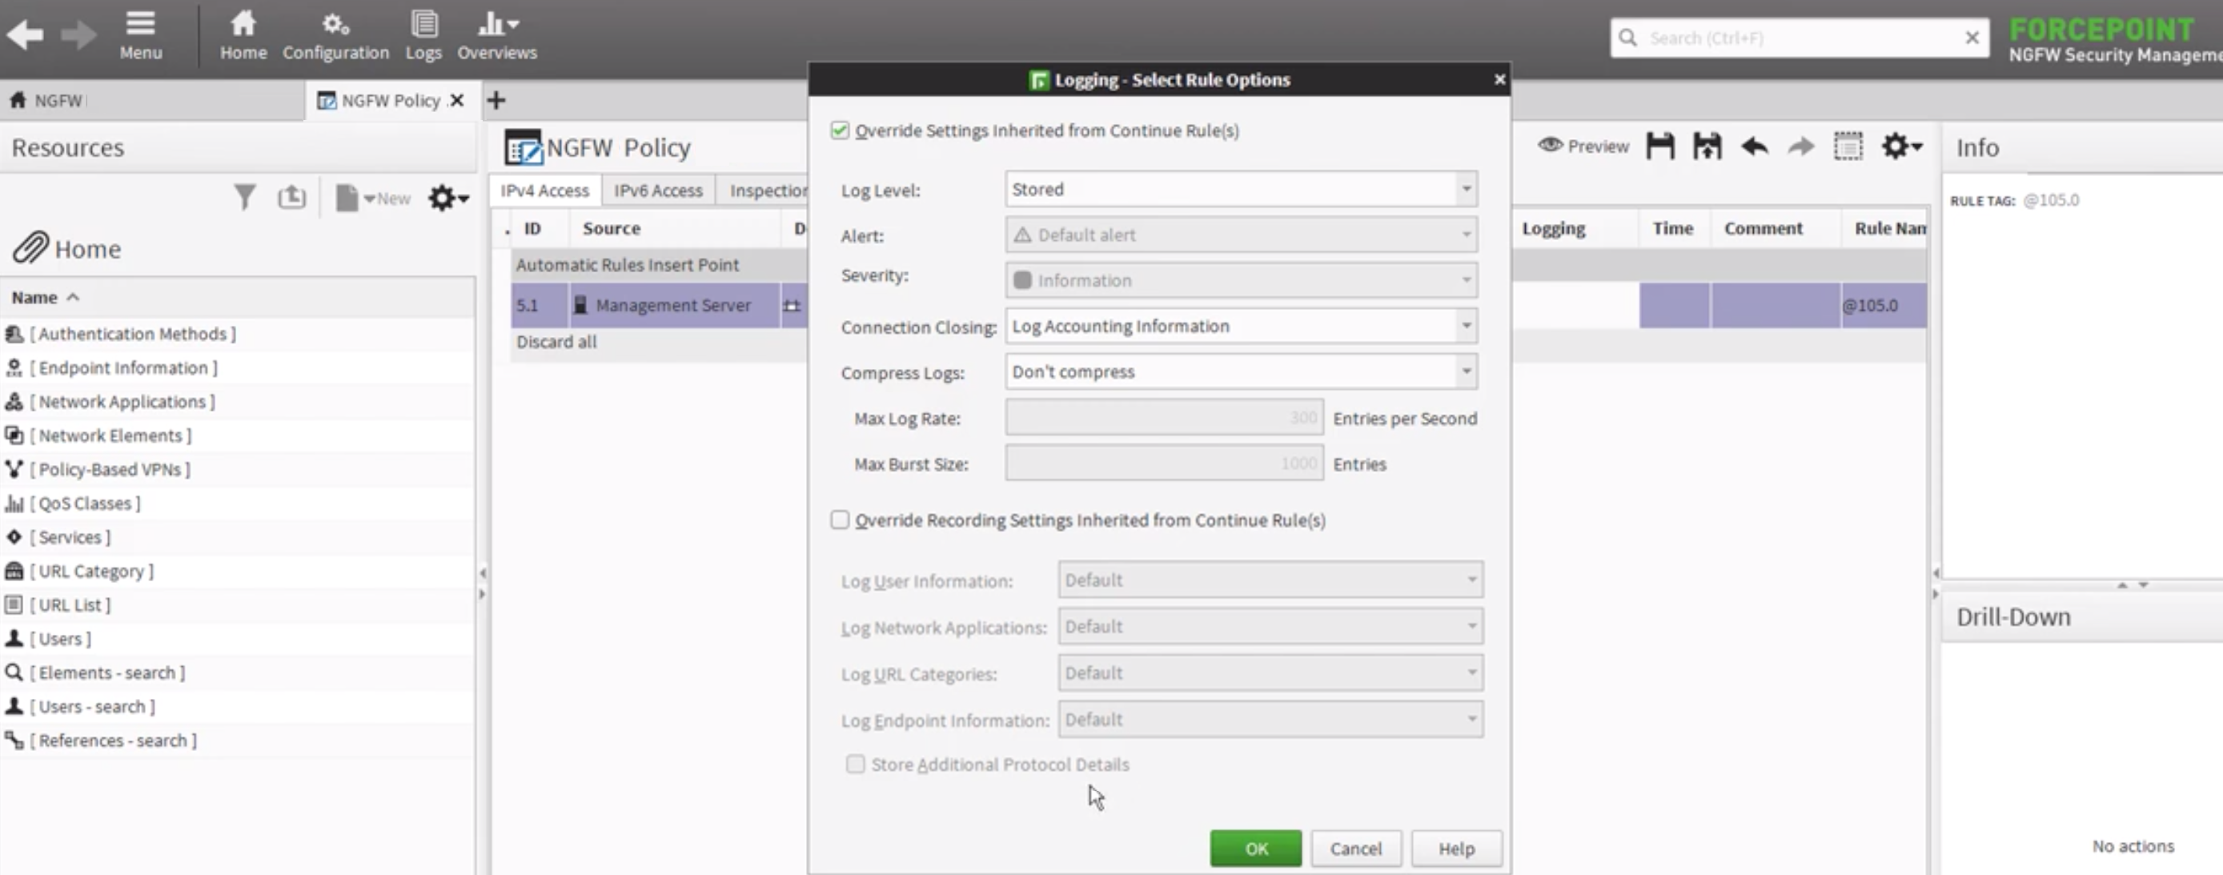Toggle Override Settings Inherited from Continue Rule(s)

(x=840, y=130)
